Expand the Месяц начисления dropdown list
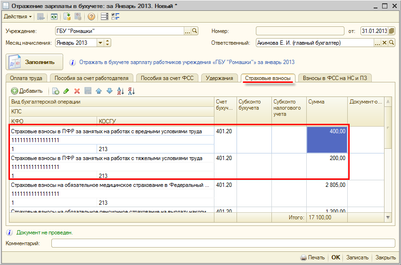Image resolution: width=401 pixels, height=265 pixels. pyautogui.click(x=100, y=43)
